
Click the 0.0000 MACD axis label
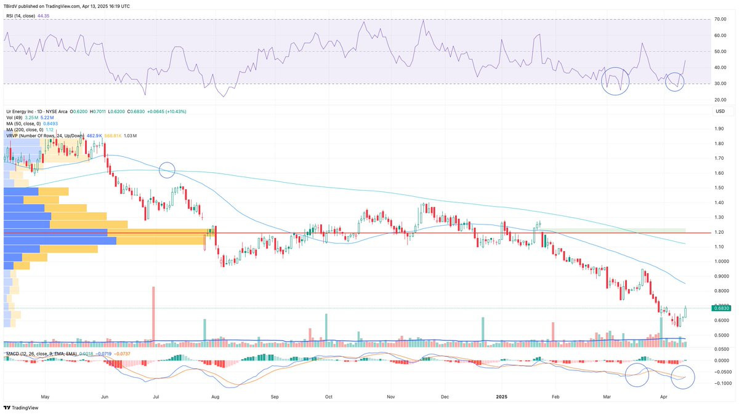click(x=721, y=360)
